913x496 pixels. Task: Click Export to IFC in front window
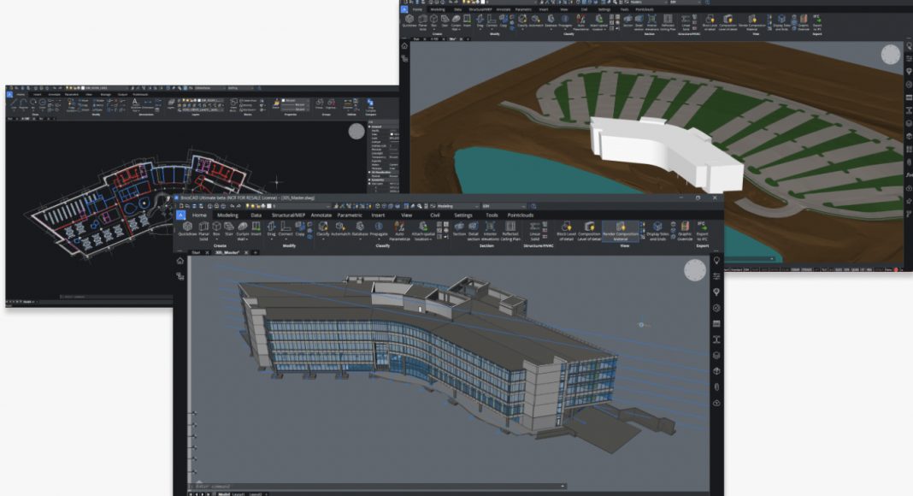pyautogui.click(x=703, y=229)
